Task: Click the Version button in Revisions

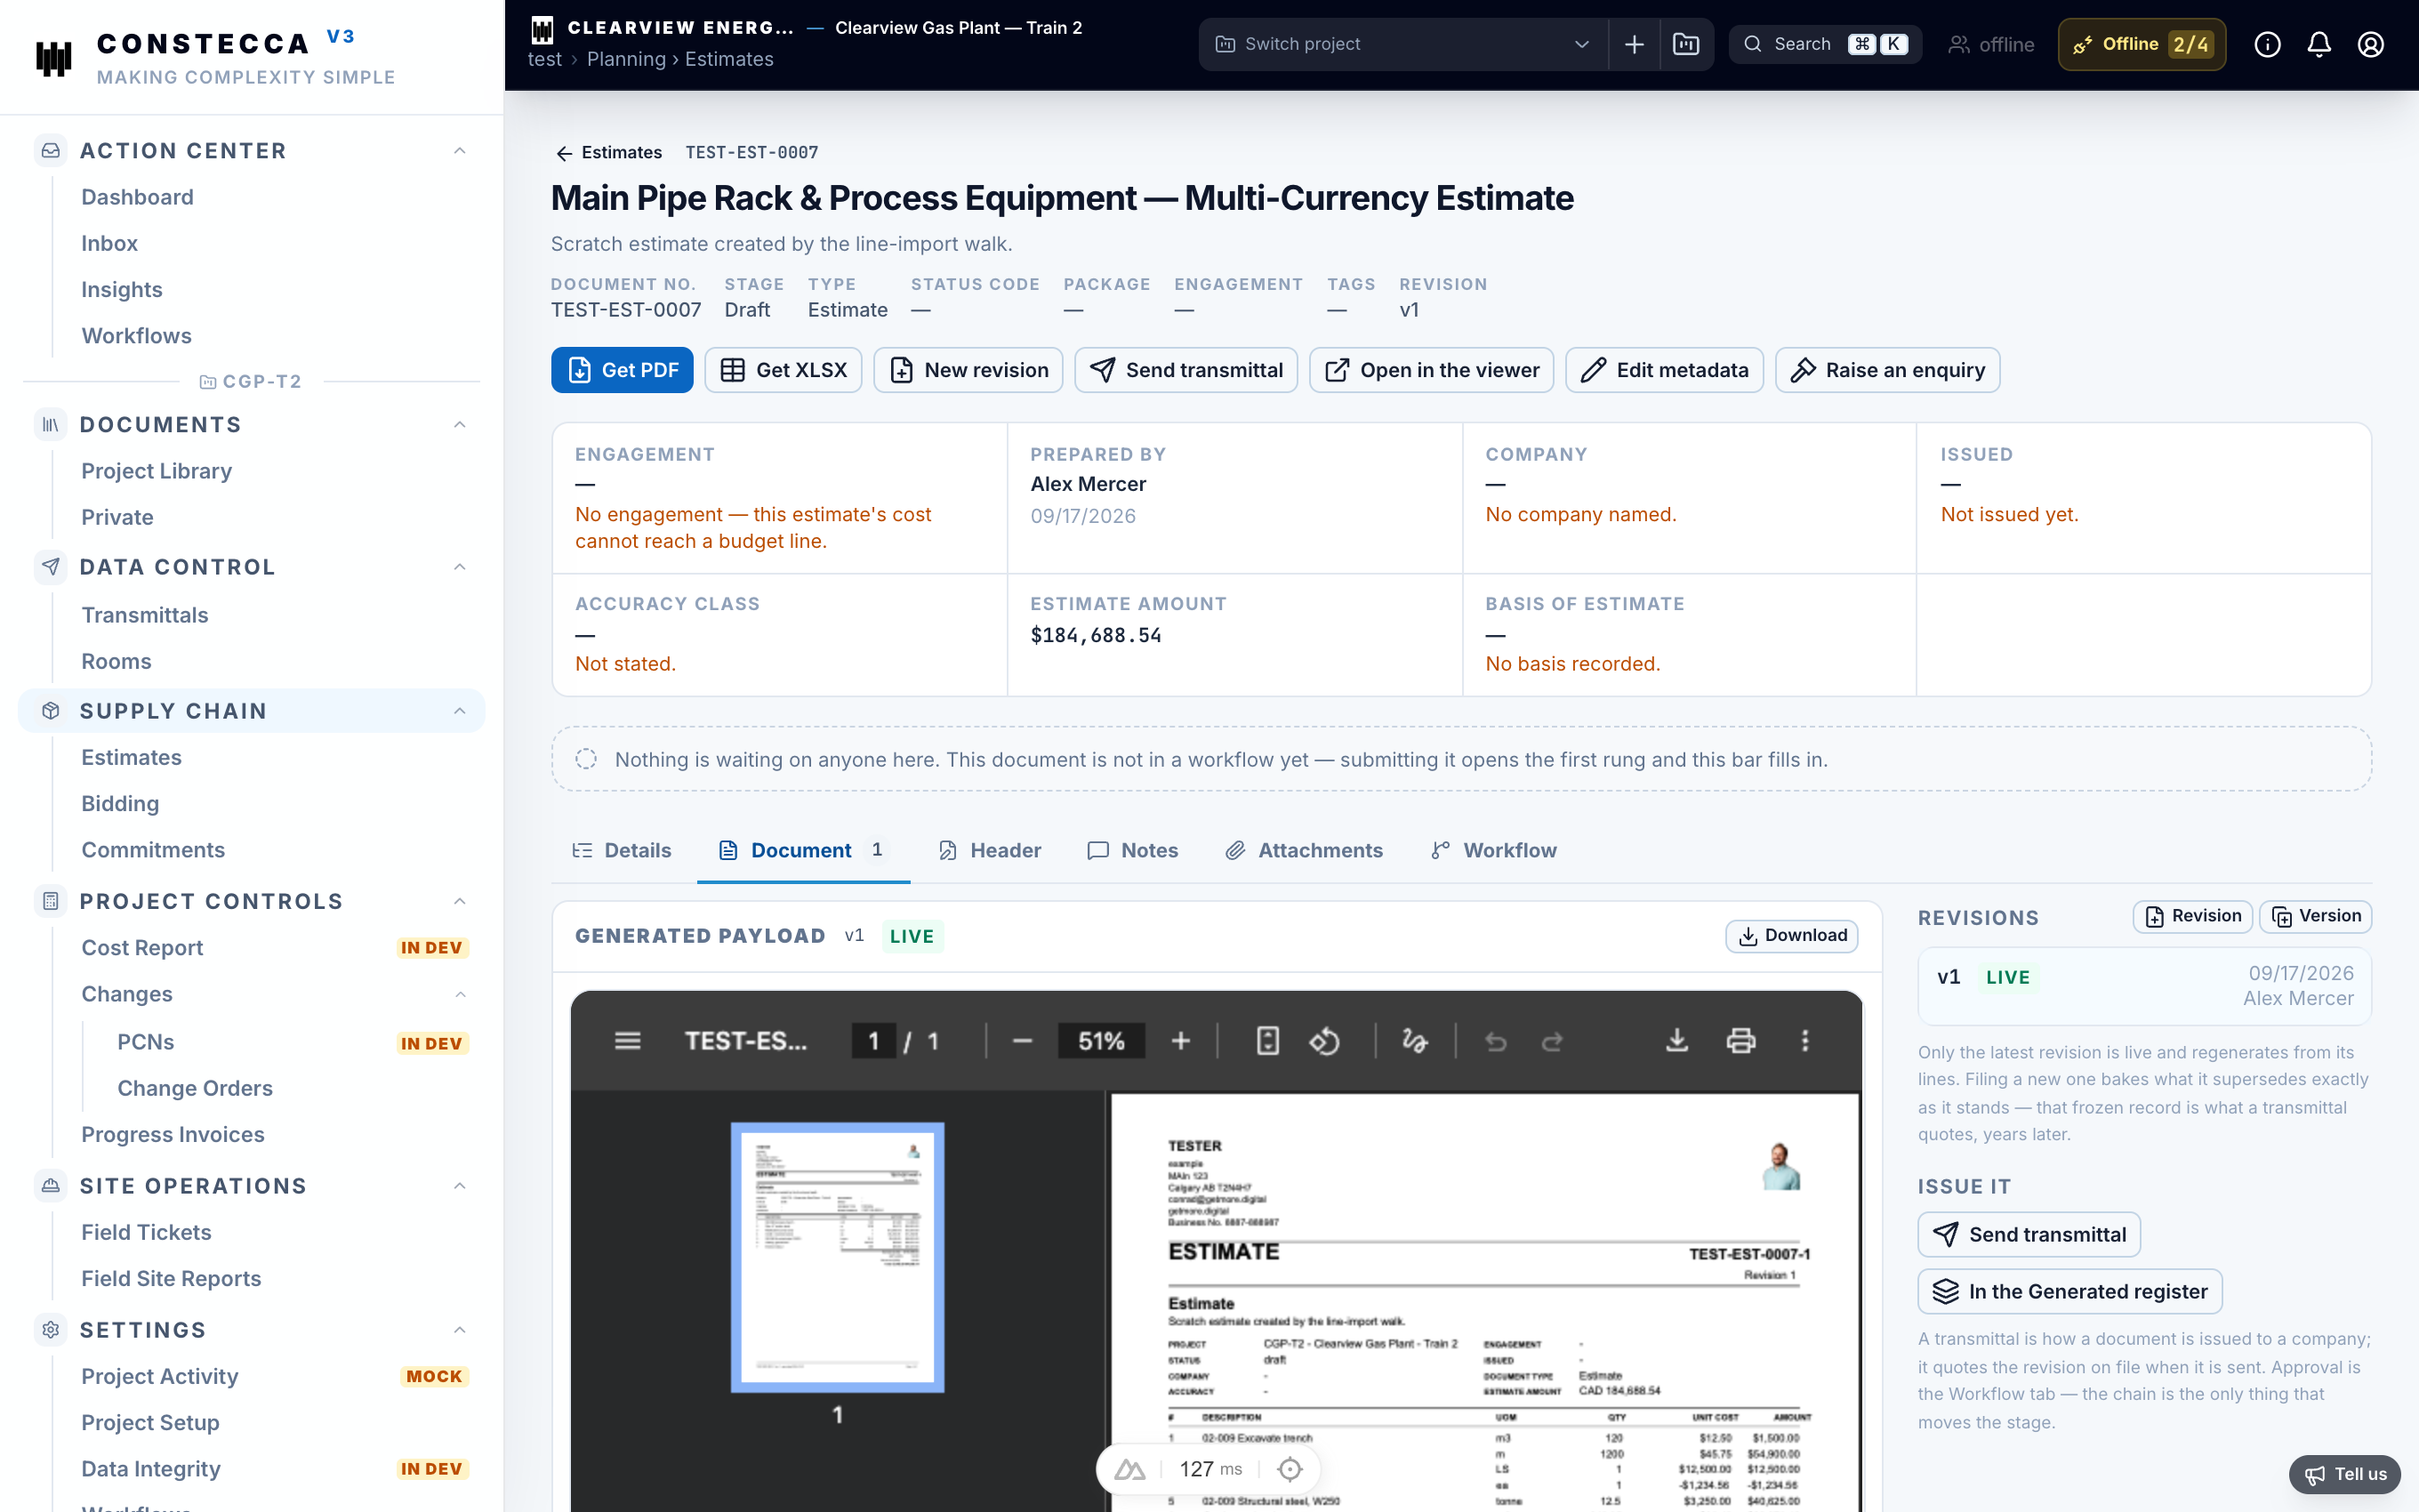Action: click(x=2315, y=916)
